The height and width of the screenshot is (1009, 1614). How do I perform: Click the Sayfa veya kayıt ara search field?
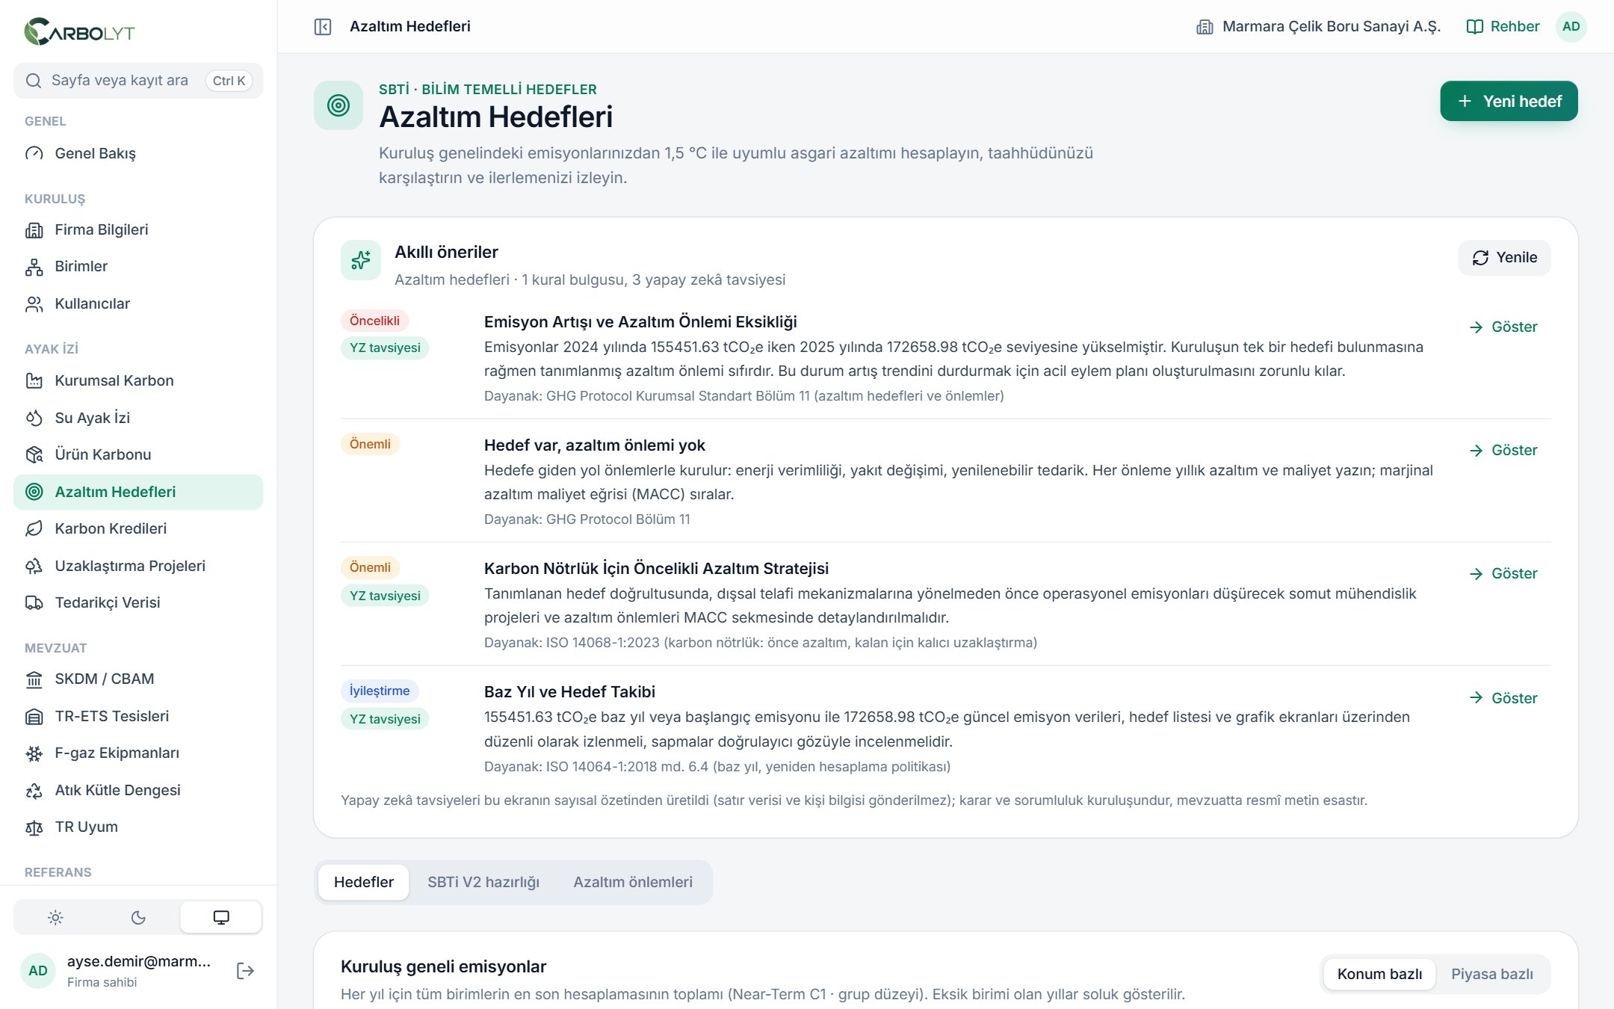(138, 81)
